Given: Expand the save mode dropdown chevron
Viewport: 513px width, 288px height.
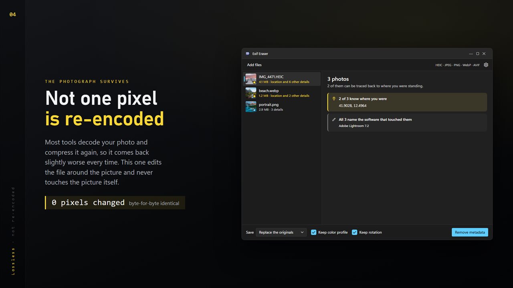Looking at the screenshot, I should pos(302,232).
